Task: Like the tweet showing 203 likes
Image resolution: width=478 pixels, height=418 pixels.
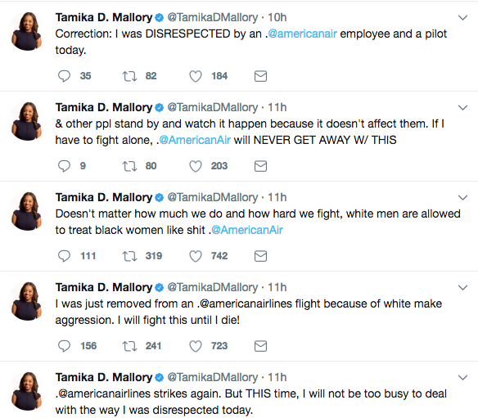Action: (x=196, y=166)
